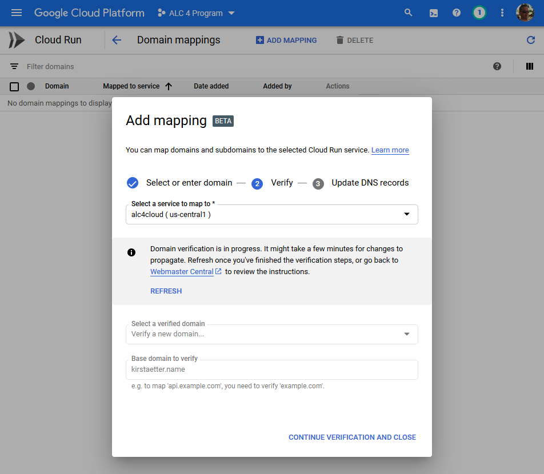Click the user account avatar
This screenshot has height=474, width=544.
[525, 13]
